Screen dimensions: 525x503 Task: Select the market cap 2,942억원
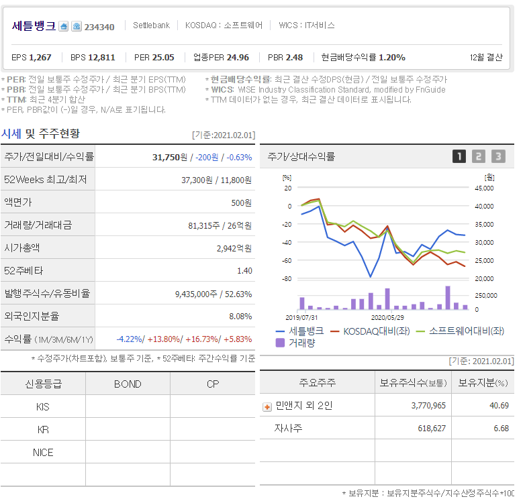(234, 249)
